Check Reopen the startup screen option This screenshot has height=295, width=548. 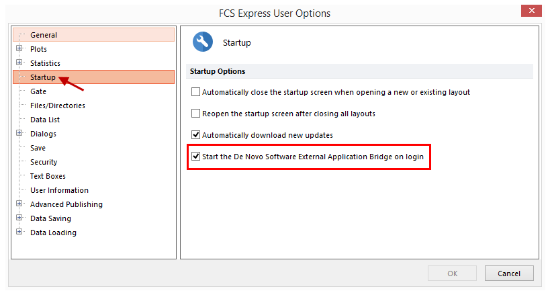[196, 114]
